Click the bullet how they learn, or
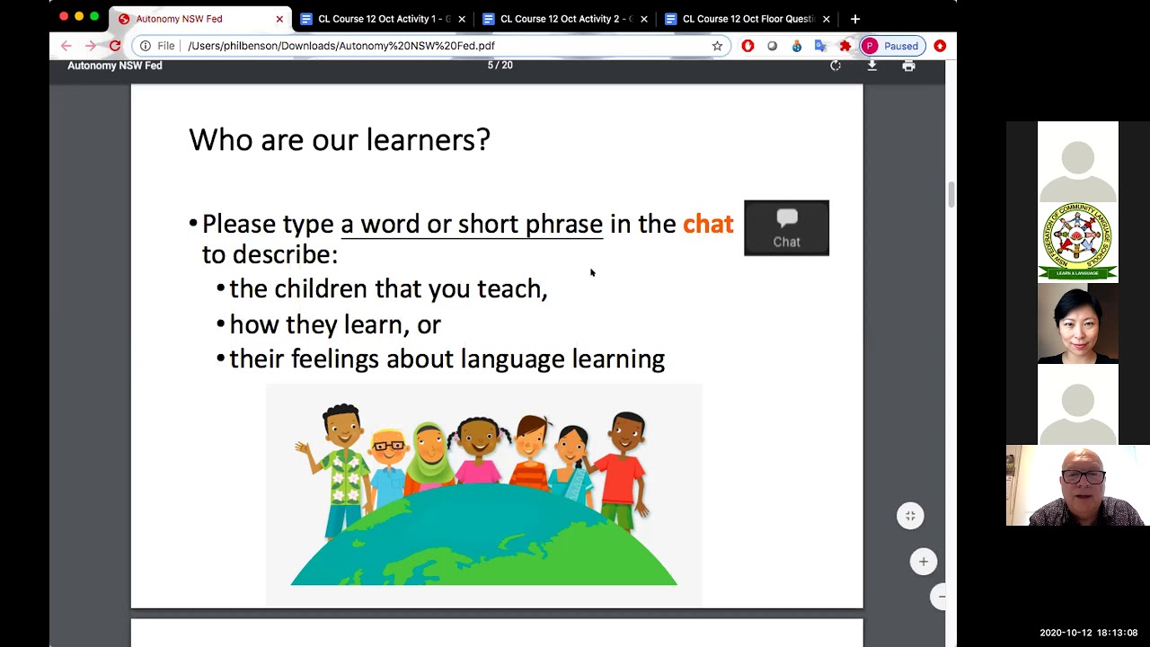Viewport: 1150px width, 647px height. [335, 323]
